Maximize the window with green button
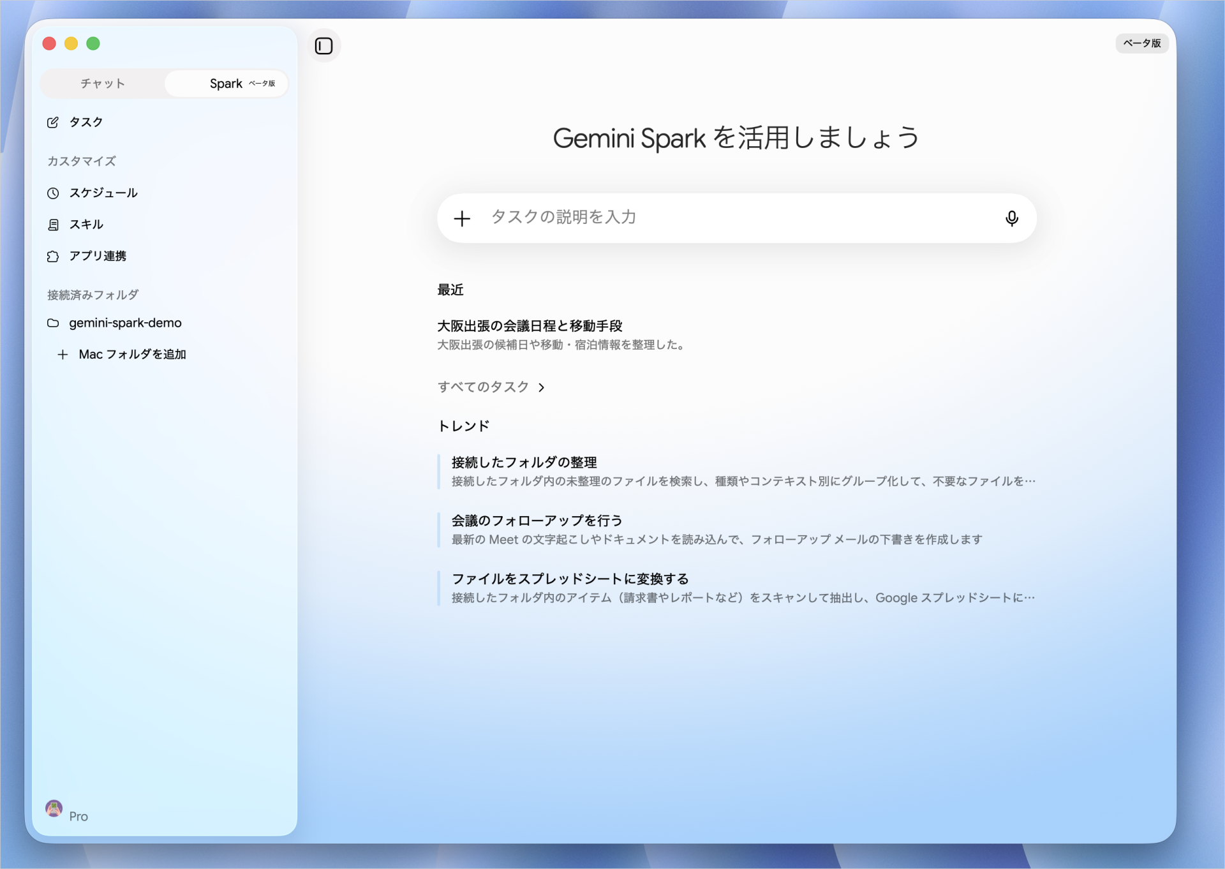 point(93,43)
